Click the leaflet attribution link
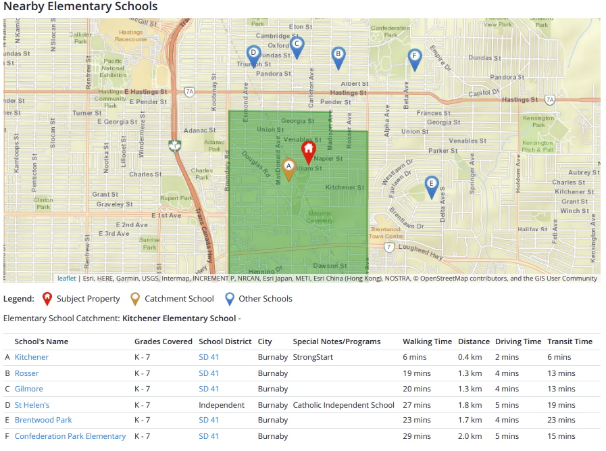This screenshot has width=606, height=451. pyautogui.click(x=66, y=278)
